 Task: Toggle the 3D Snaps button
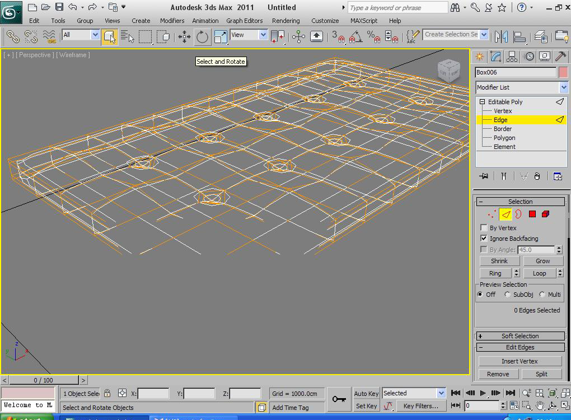338,36
